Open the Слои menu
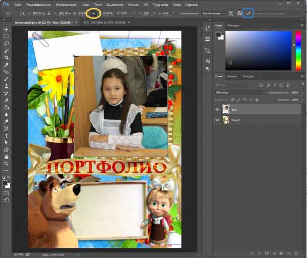307x258 pixels. 85,5
